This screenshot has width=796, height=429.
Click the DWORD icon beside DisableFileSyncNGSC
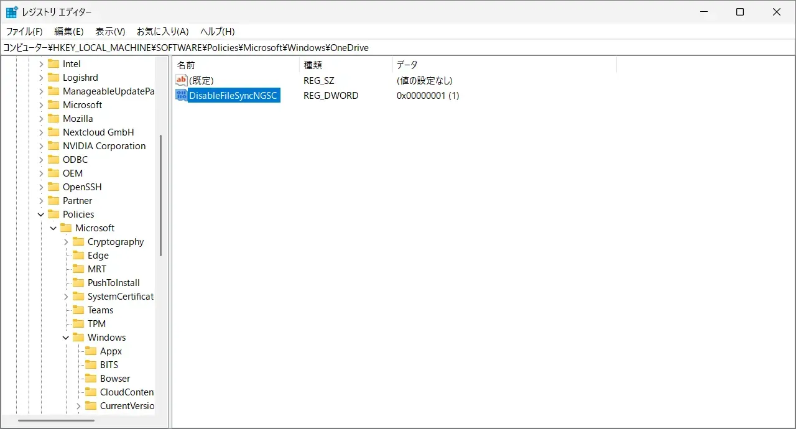point(181,95)
